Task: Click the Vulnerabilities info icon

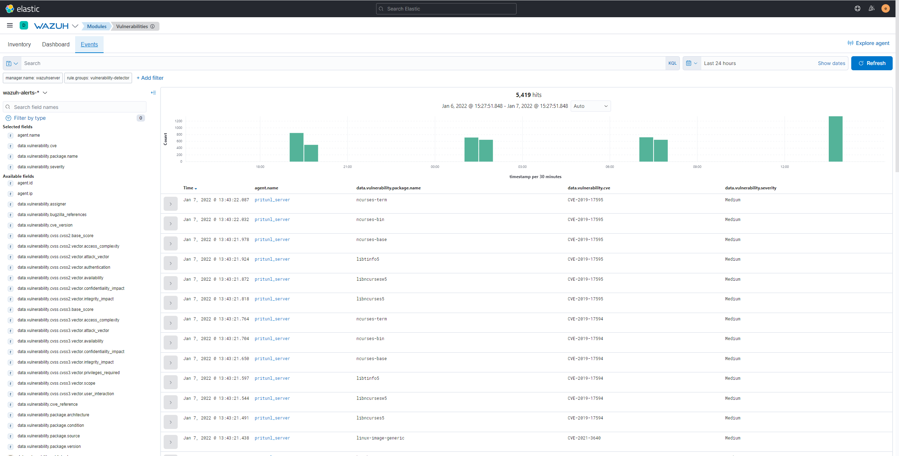Action: pyautogui.click(x=152, y=26)
